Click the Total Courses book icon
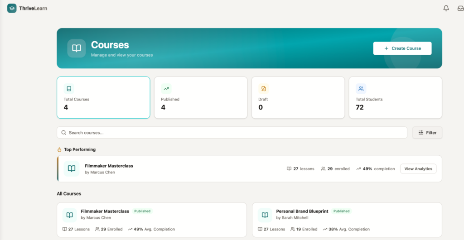Screen dimensions: 464x240 tap(69, 89)
